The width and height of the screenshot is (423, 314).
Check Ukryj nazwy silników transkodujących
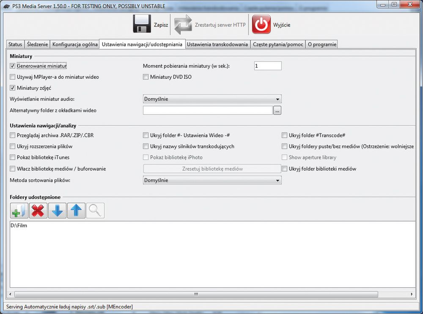(x=146, y=146)
